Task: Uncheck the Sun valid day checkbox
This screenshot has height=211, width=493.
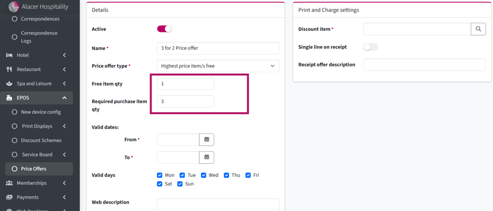Action: coord(180,184)
